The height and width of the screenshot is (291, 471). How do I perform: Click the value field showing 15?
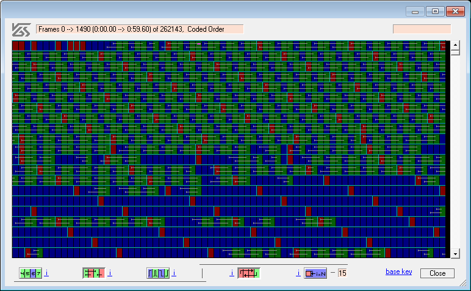click(342, 273)
